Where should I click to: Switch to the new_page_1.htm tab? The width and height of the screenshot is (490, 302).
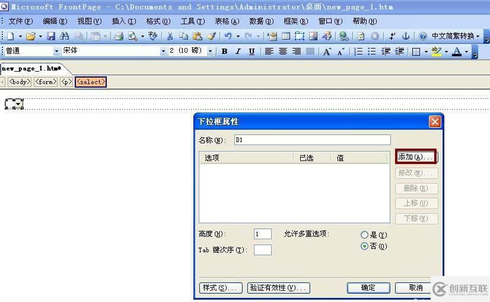[x=31, y=68]
